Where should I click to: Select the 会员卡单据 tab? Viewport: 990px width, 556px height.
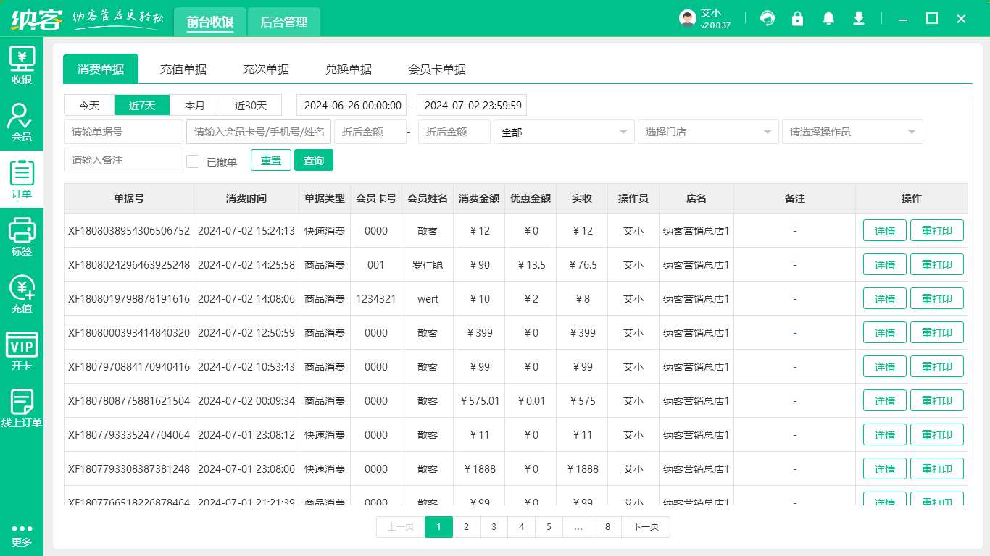[x=437, y=69]
